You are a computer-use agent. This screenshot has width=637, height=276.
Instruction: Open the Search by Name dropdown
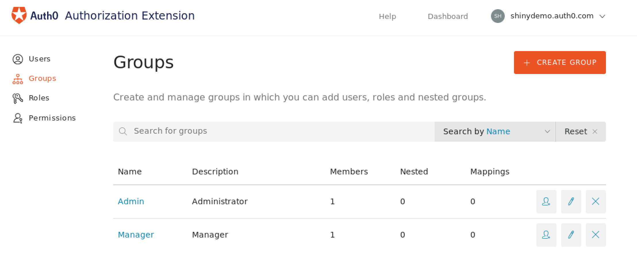pos(495,132)
